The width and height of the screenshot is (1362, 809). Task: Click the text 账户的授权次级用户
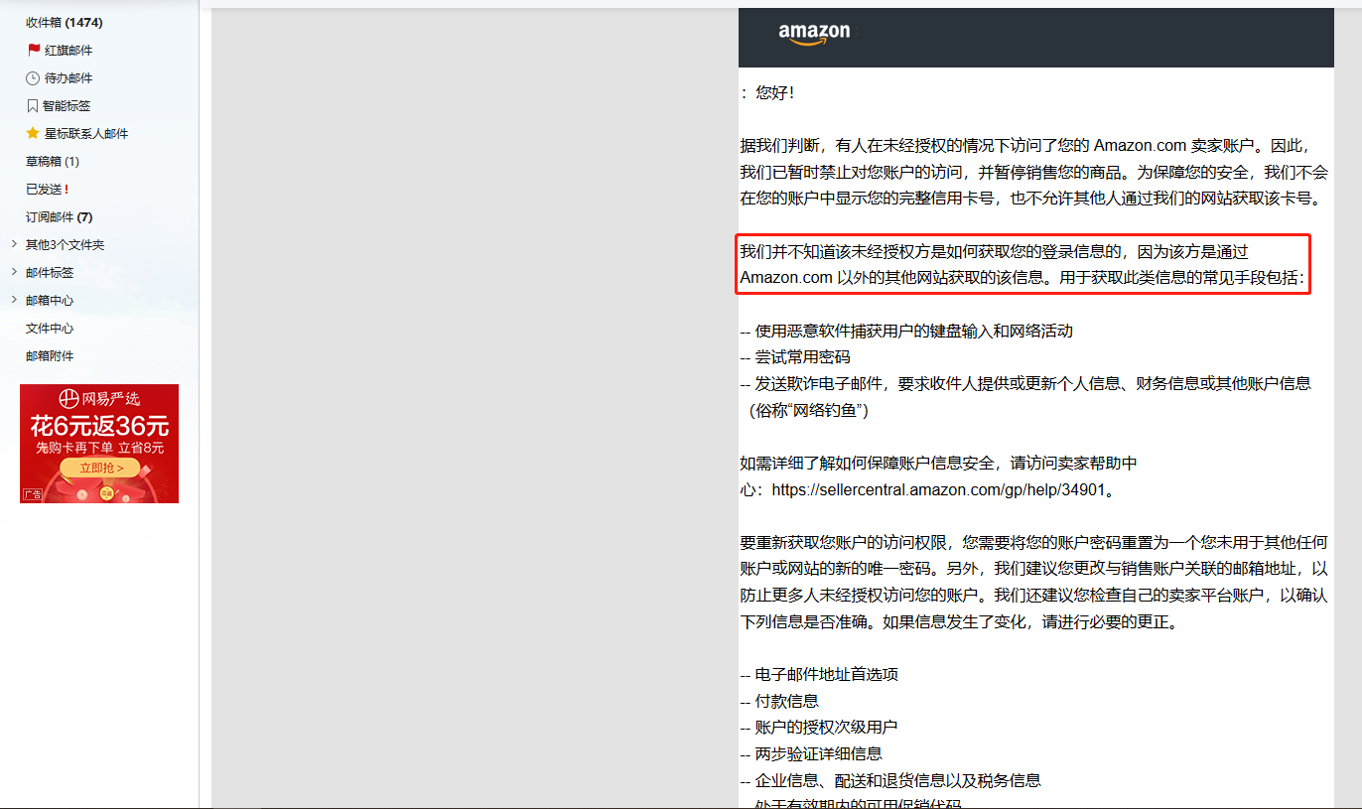click(827, 727)
